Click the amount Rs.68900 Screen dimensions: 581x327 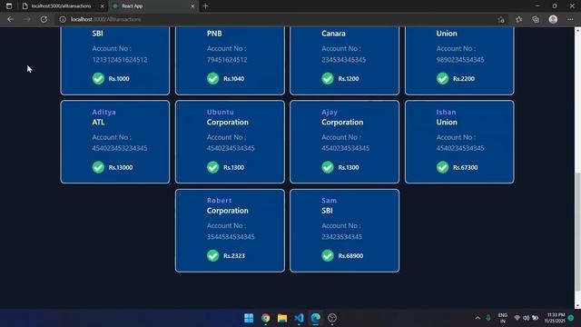pos(350,256)
